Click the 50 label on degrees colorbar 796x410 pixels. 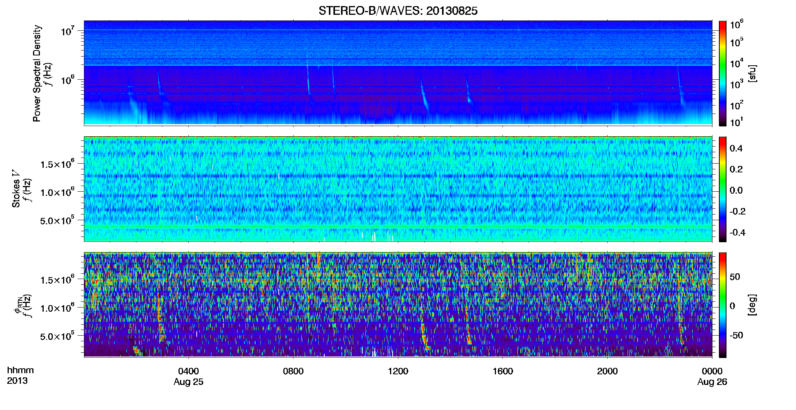click(x=735, y=276)
